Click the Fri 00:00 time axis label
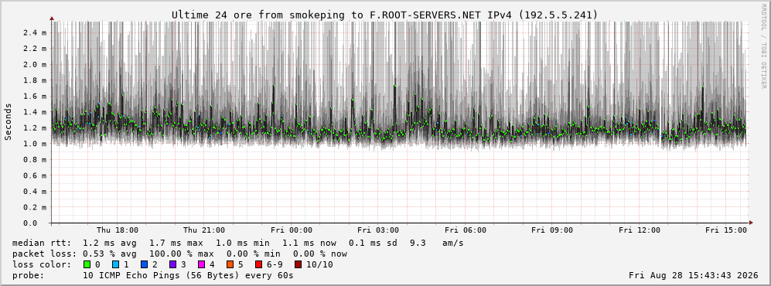Screen dimensions: 771x286 coord(291,230)
